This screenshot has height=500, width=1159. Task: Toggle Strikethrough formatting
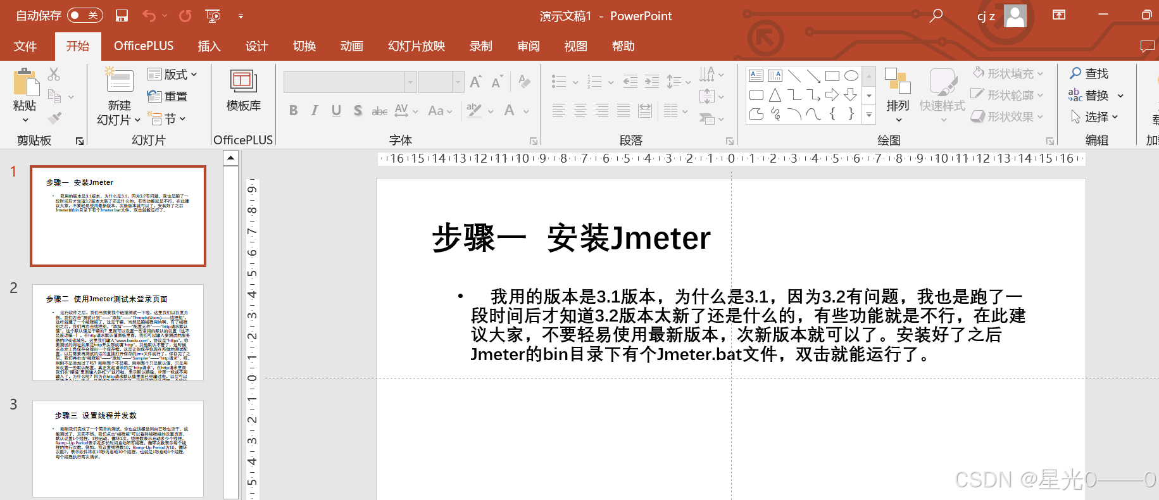pyautogui.click(x=379, y=111)
